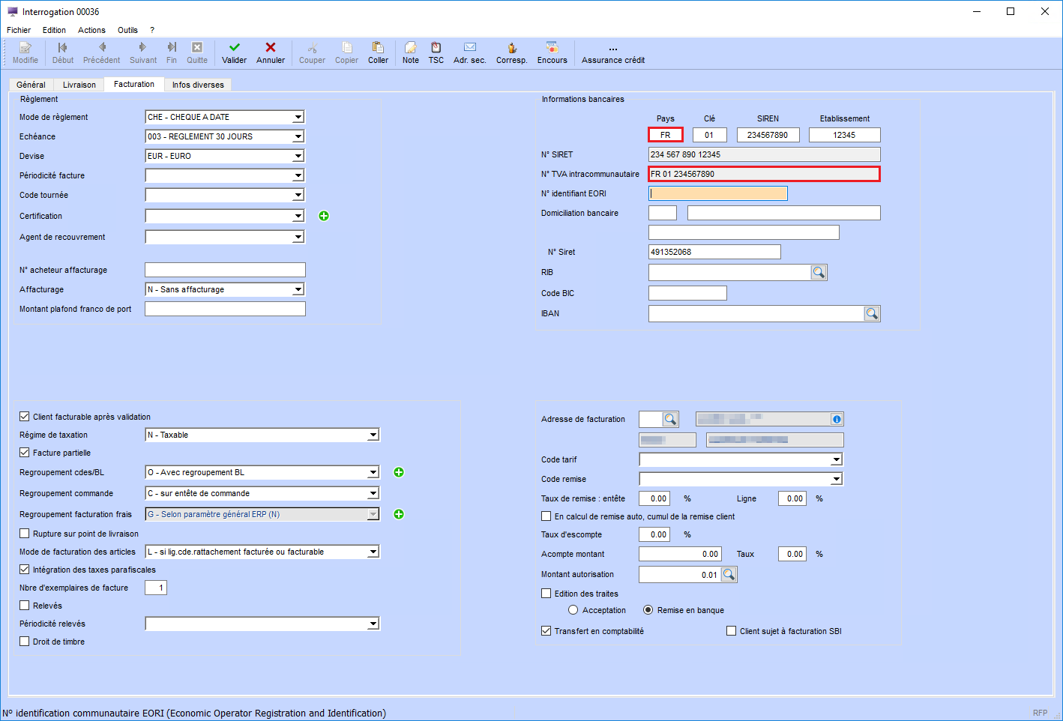Open the Edition menu

pos(54,30)
